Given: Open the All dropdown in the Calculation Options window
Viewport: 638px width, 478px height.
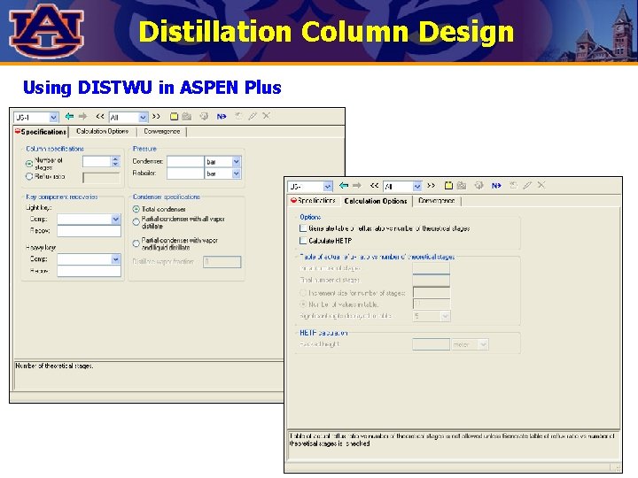Looking at the screenshot, I should (x=417, y=187).
